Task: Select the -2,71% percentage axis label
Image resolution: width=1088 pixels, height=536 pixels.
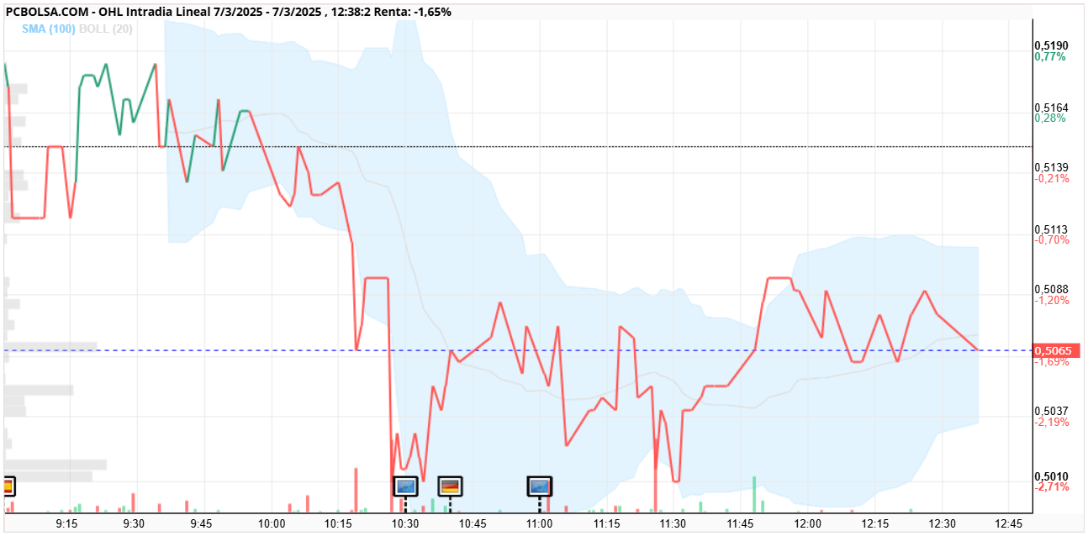Action: (1052, 487)
